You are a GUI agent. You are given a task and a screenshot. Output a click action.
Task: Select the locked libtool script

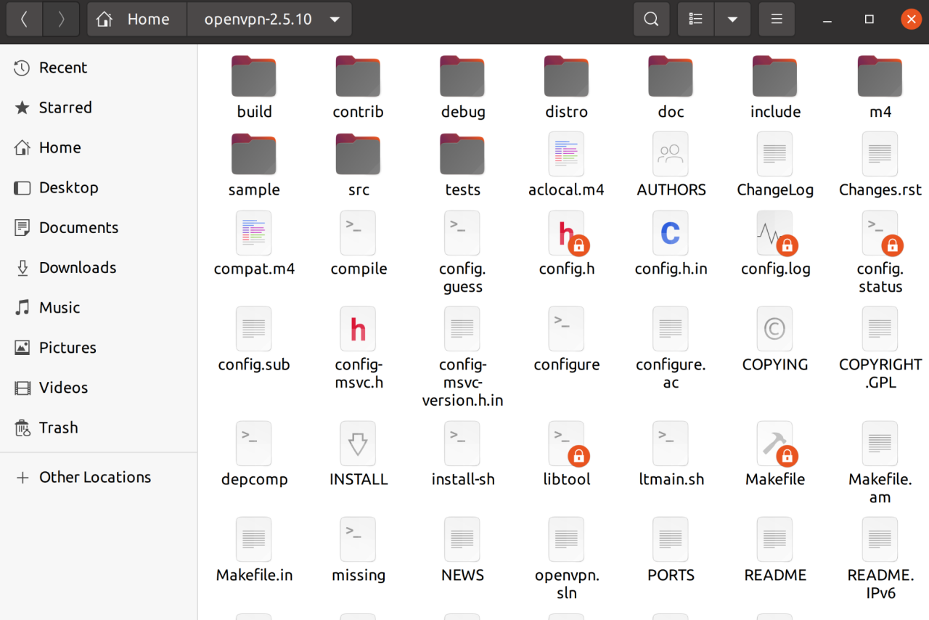[x=567, y=454]
